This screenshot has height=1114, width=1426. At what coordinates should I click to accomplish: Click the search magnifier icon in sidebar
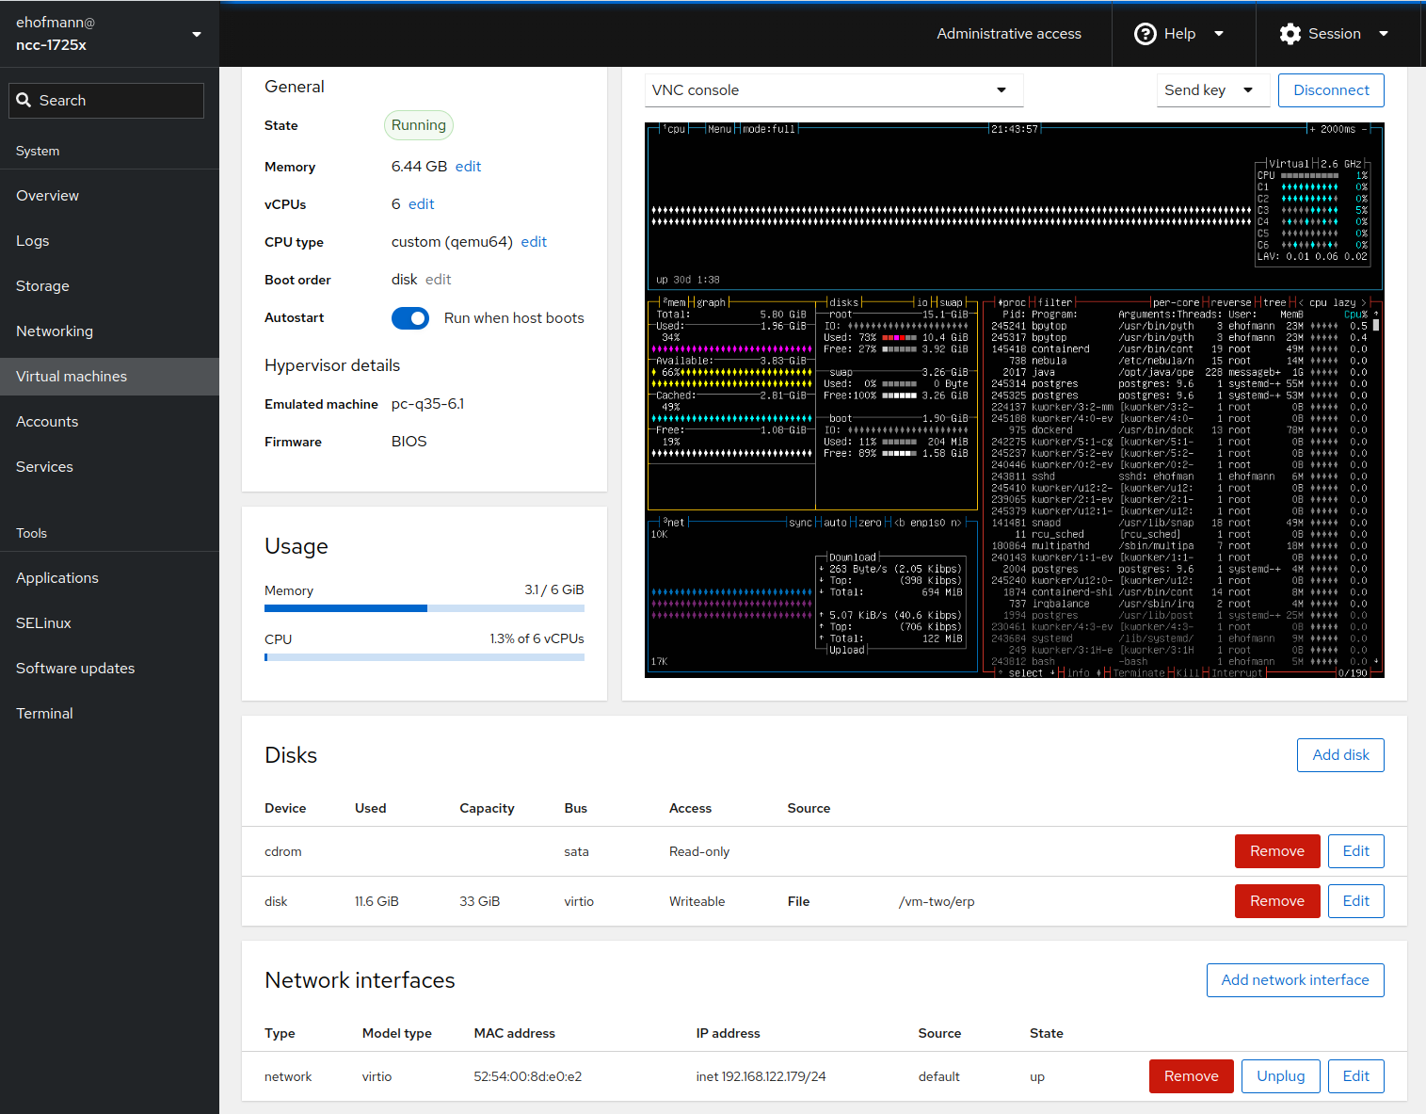point(24,100)
